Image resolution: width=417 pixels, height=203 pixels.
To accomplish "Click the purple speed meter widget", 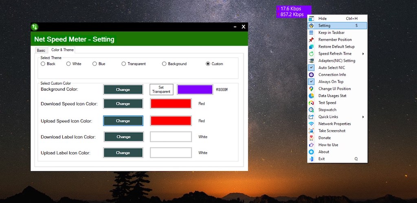I will pyautogui.click(x=293, y=11).
